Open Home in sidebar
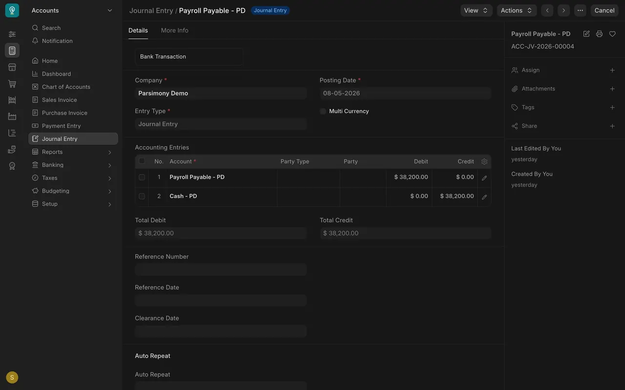Image resolution: width=625 pixels, height=390 pixels. pos(73,60)
